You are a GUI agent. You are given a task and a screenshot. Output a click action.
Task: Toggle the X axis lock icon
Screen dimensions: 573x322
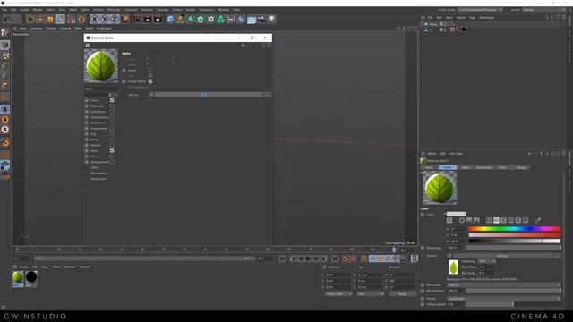pyautogui.click(x=95, y=19)
